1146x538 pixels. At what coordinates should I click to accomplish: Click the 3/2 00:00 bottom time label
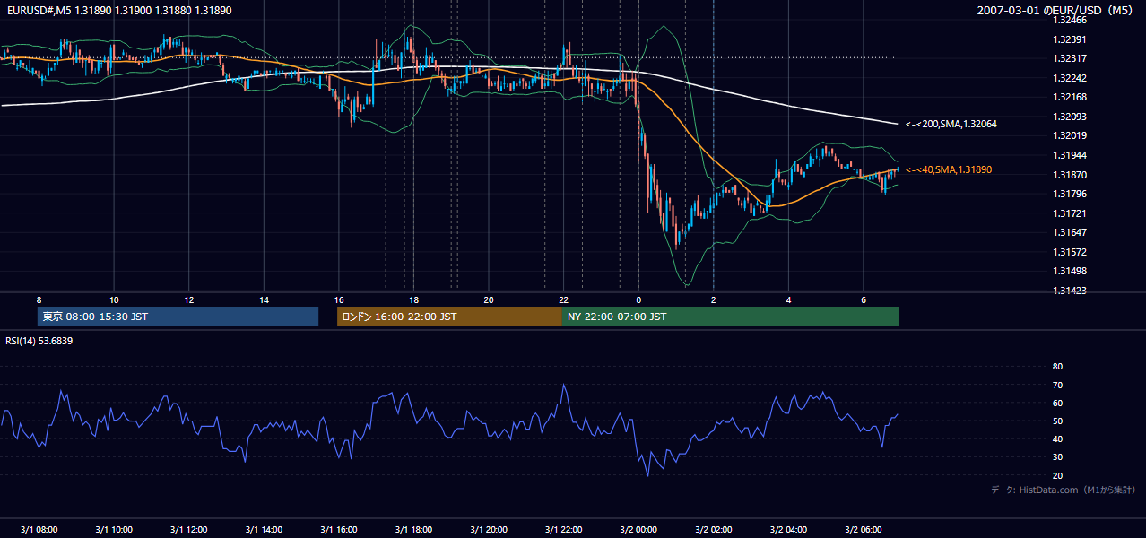(638, 530)
